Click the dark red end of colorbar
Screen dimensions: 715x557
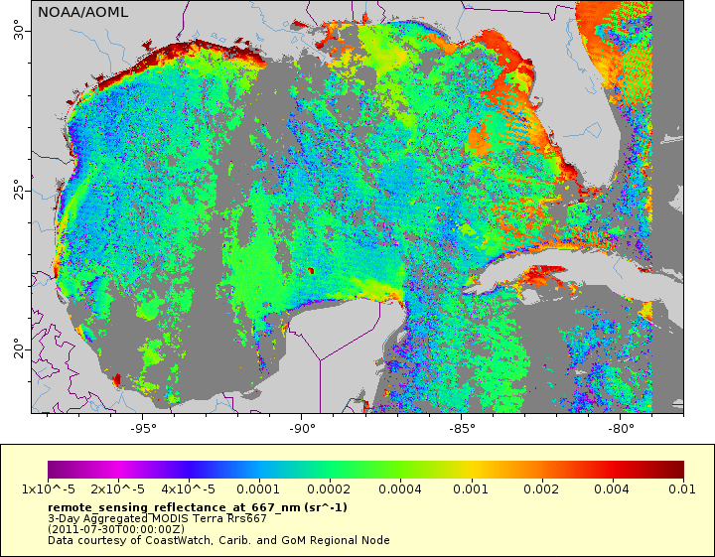(x=677, y=470)
